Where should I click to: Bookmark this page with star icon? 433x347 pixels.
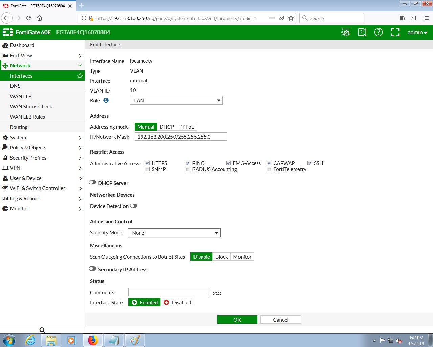pyautogui.click(x=291, y=18)
